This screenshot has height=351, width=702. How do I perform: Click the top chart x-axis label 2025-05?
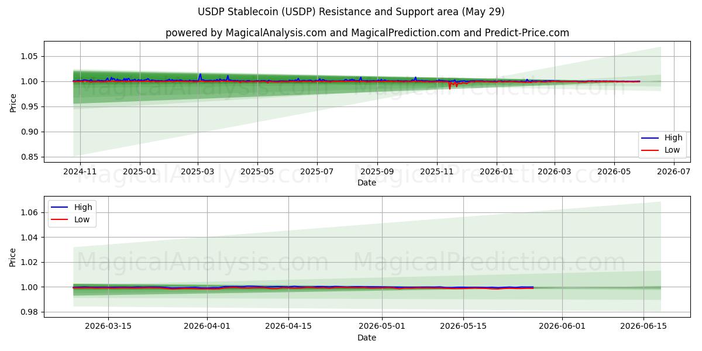coord(257,172)
